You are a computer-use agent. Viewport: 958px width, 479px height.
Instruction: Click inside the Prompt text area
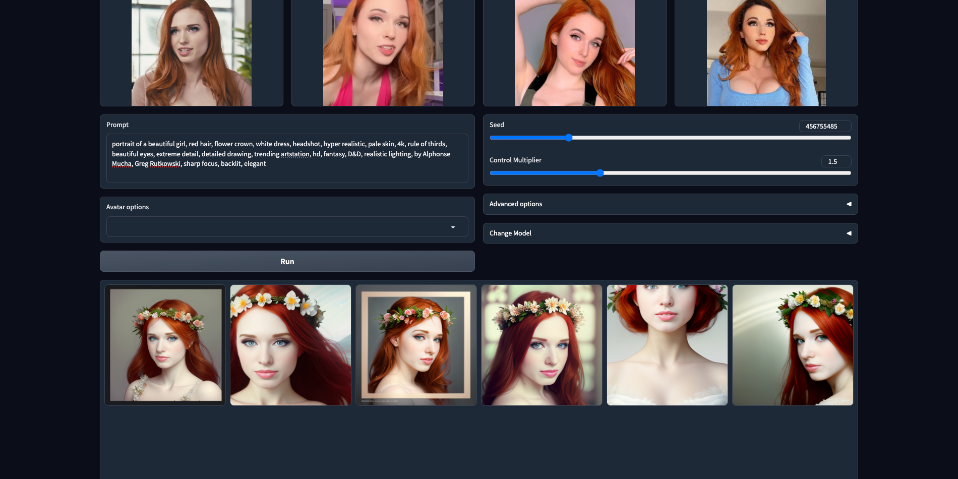coord(287,158)
